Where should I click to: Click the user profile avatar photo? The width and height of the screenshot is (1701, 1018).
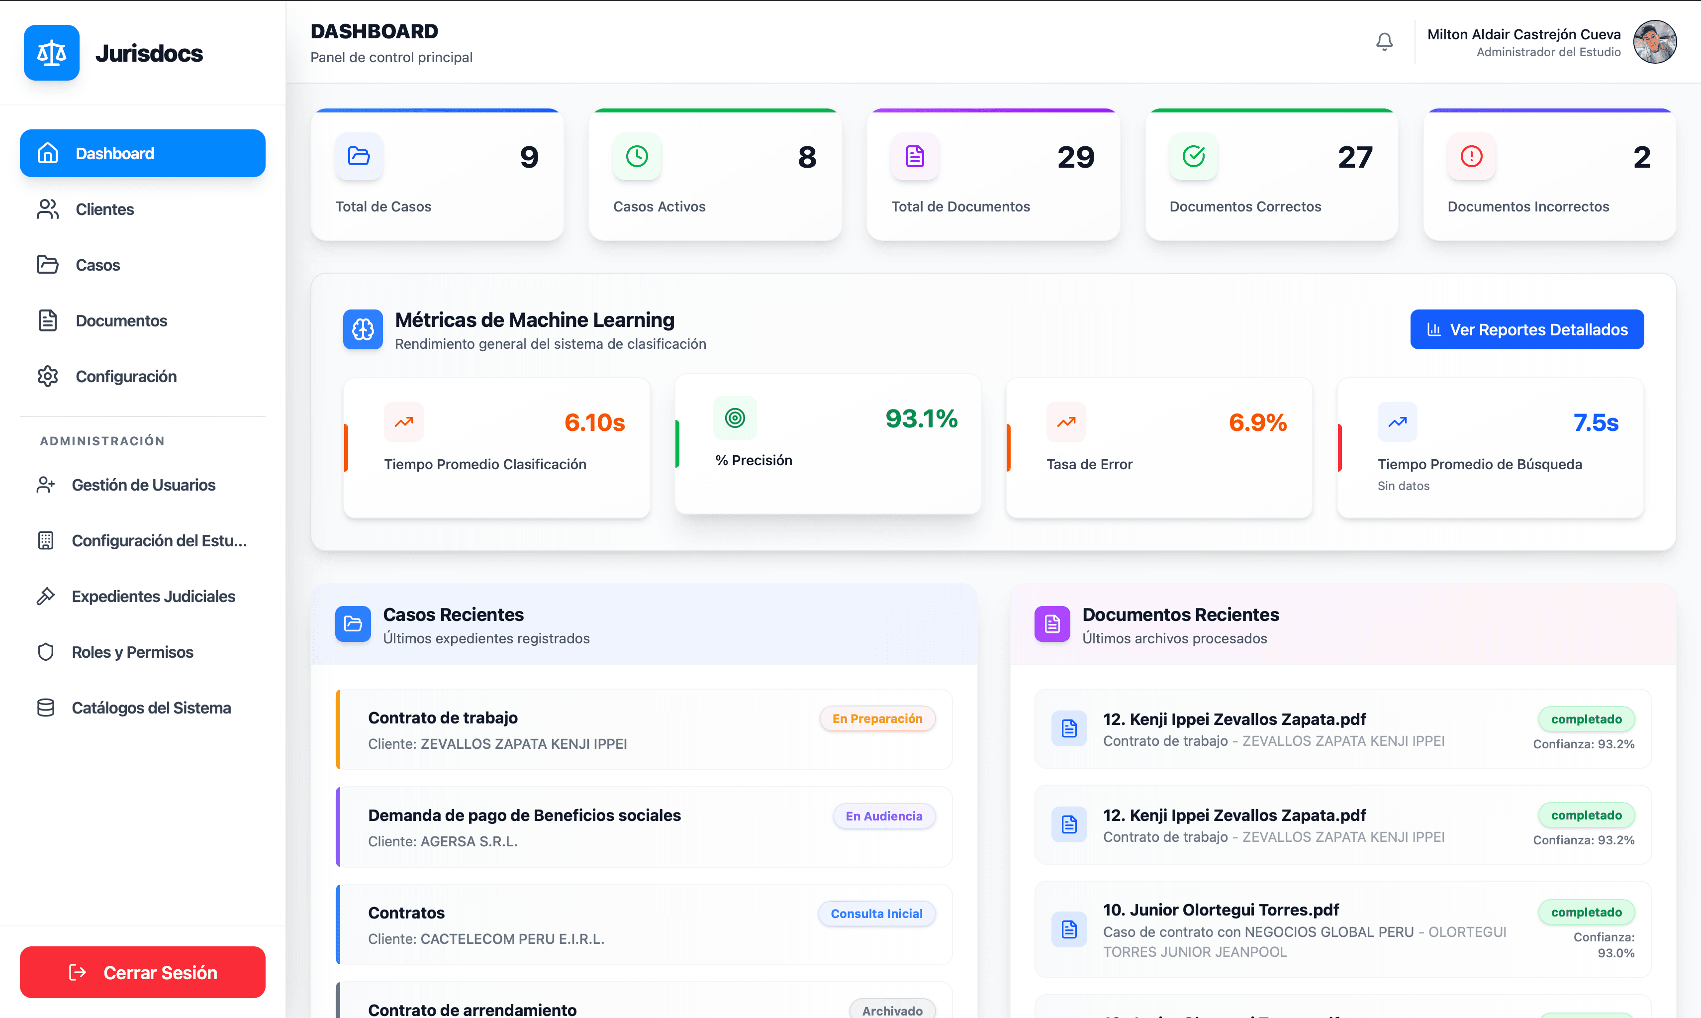click(x=1654, y=42)
